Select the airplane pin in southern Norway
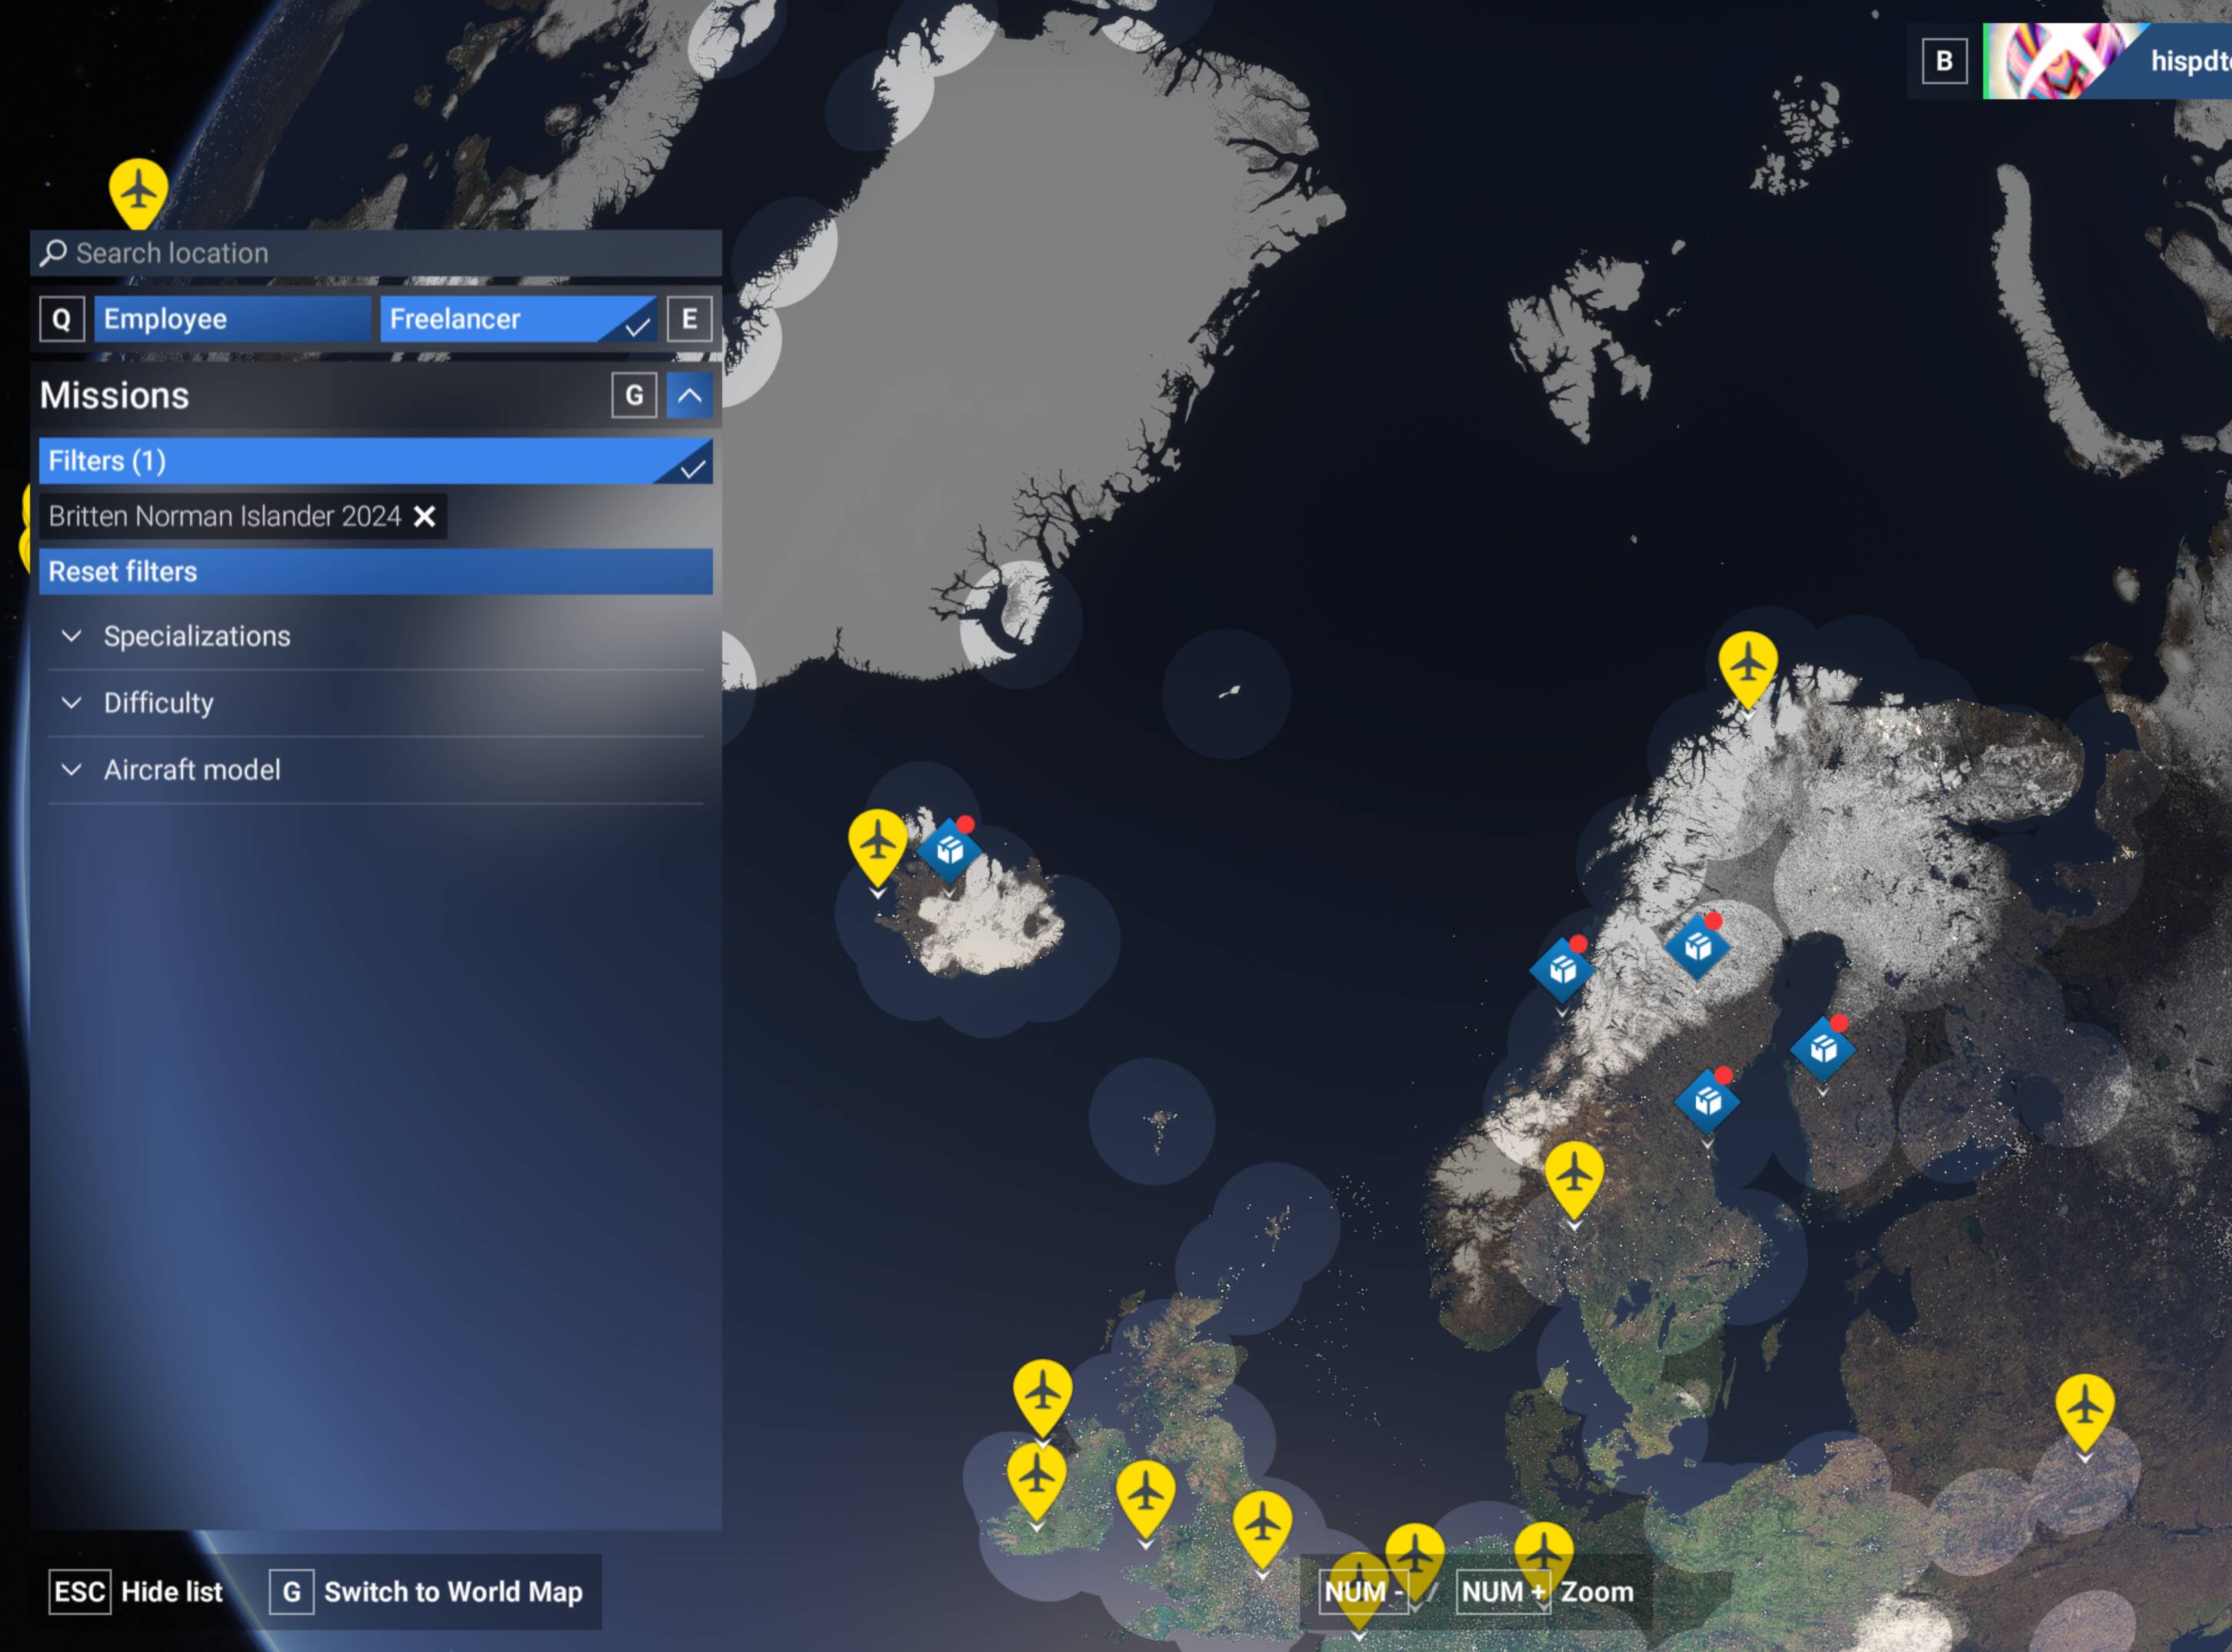Viewport: 2232px width, 1652px height. point(1574,1174)
